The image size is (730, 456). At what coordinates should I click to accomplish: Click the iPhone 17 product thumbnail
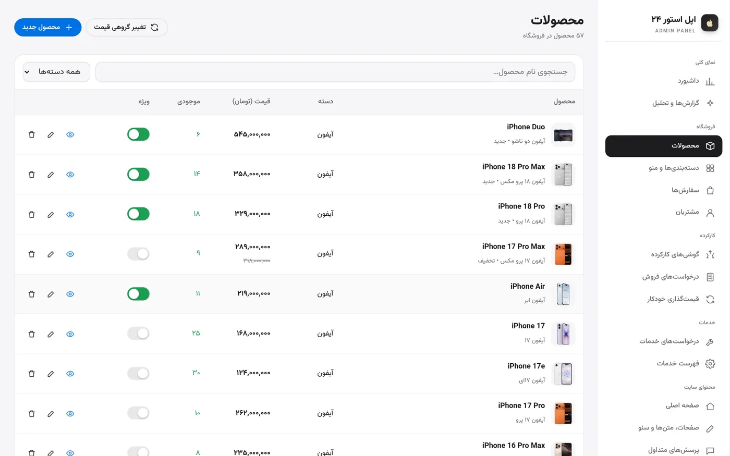[563, 334]
